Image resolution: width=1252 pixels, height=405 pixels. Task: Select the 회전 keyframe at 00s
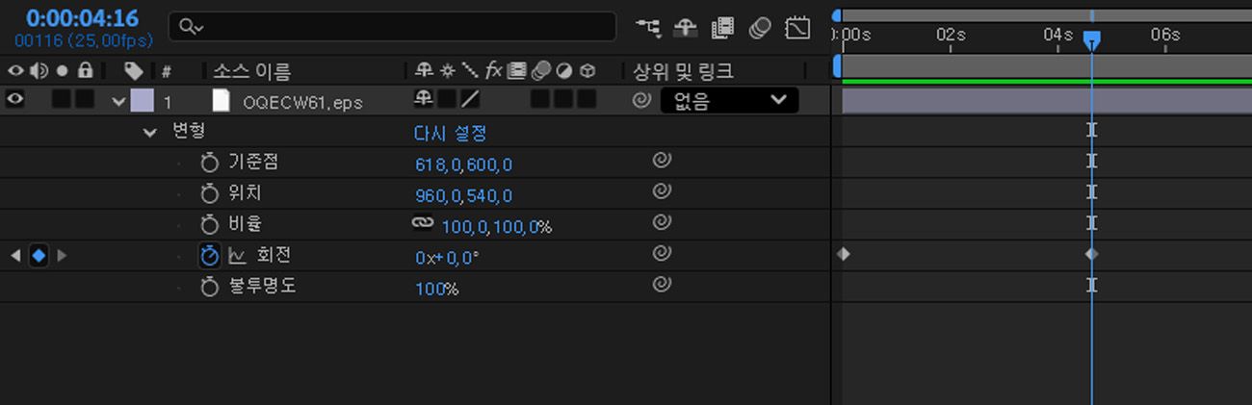coord(843,254)
